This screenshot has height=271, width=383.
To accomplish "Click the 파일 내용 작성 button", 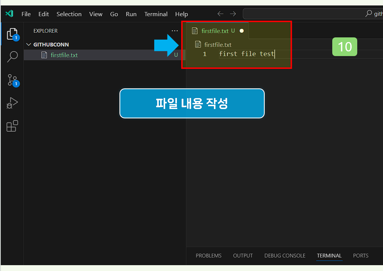I will click(192, 103).
